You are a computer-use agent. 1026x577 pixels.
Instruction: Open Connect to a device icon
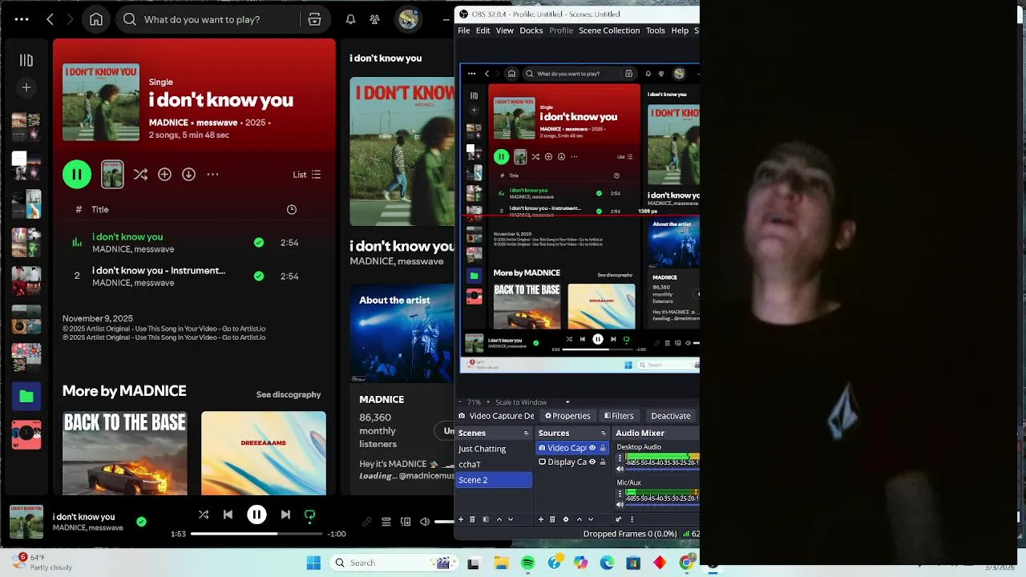406,522
